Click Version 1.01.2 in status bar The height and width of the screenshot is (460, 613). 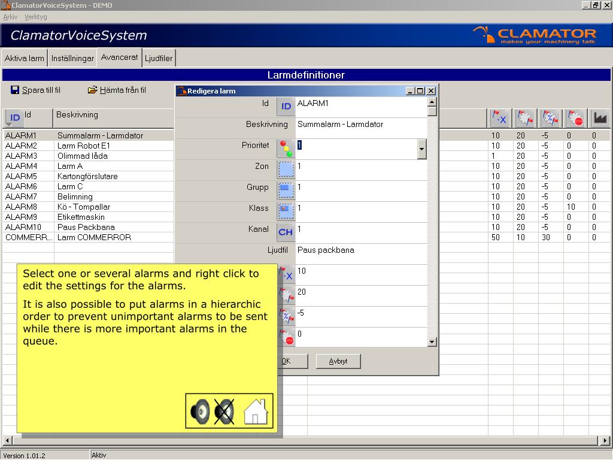[x=24, y=456]
